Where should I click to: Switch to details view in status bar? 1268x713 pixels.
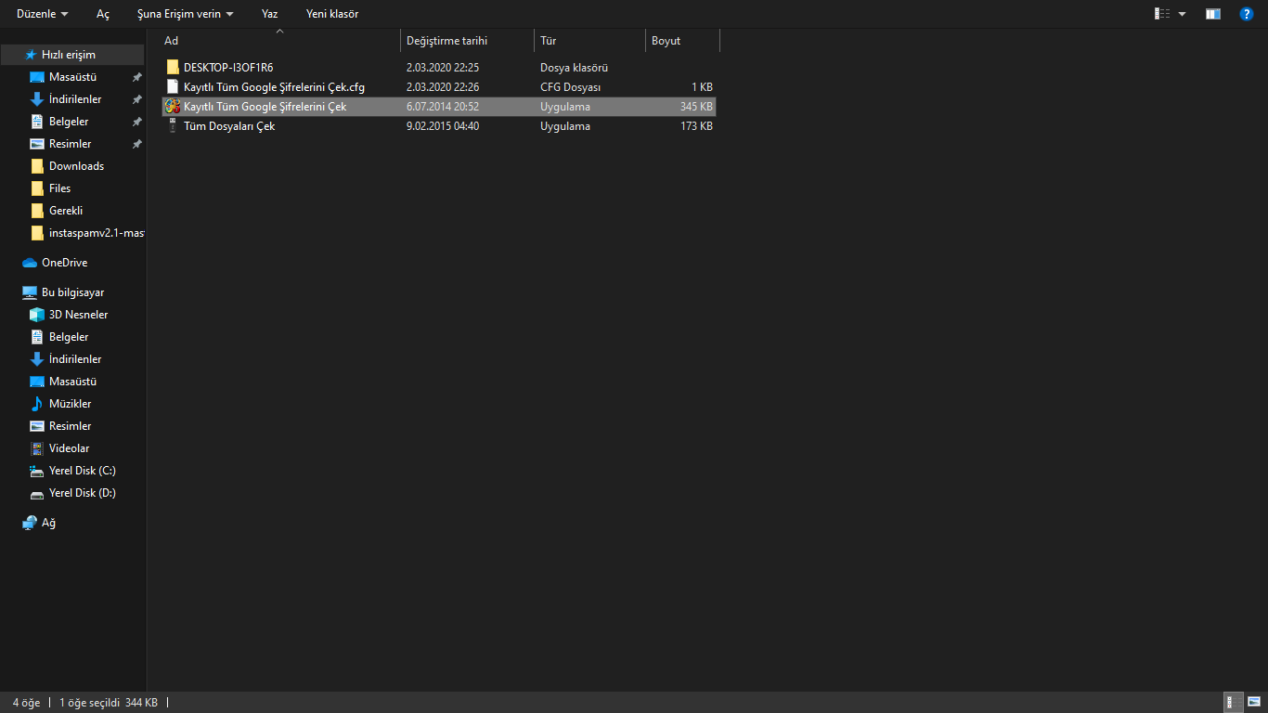pos(1234,703)
